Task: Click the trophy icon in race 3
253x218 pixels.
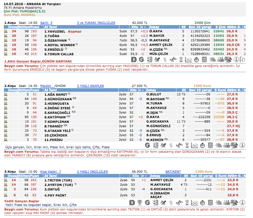Action: (140, 203)
